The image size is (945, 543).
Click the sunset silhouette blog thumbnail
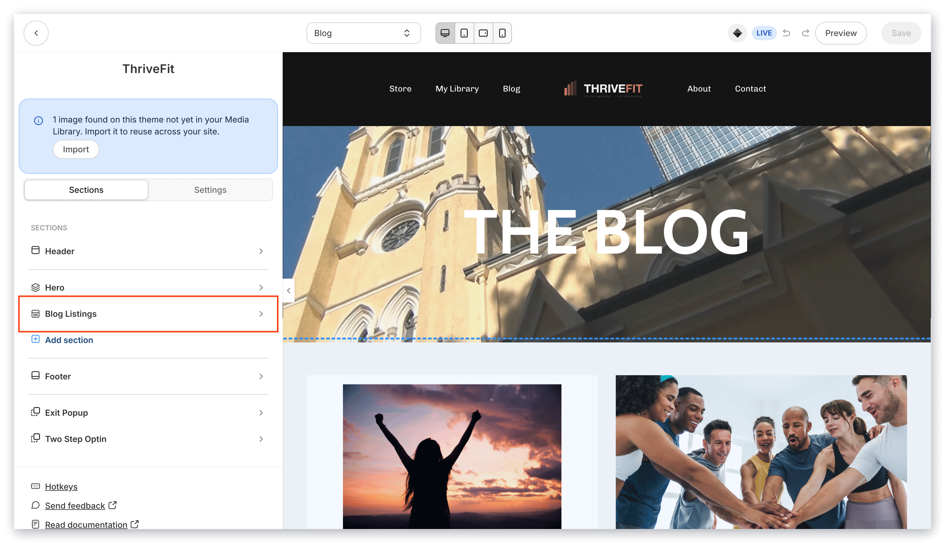(x=452, y=456)
